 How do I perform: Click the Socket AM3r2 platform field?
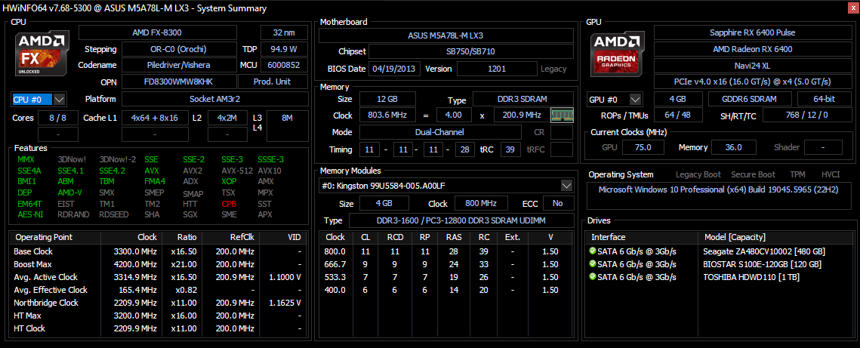215,99
